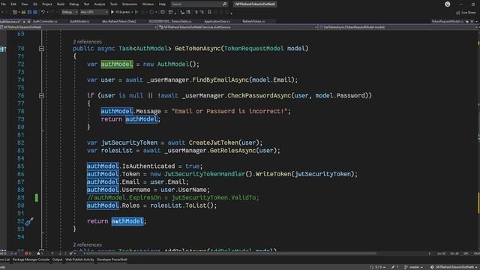Open the Any CPU platform dropdown
The height and width of the screenshot is (270, 480).
coord(94,12)
